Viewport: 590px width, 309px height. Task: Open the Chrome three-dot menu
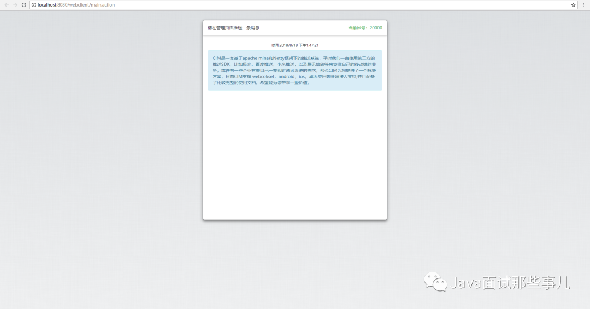584,5
